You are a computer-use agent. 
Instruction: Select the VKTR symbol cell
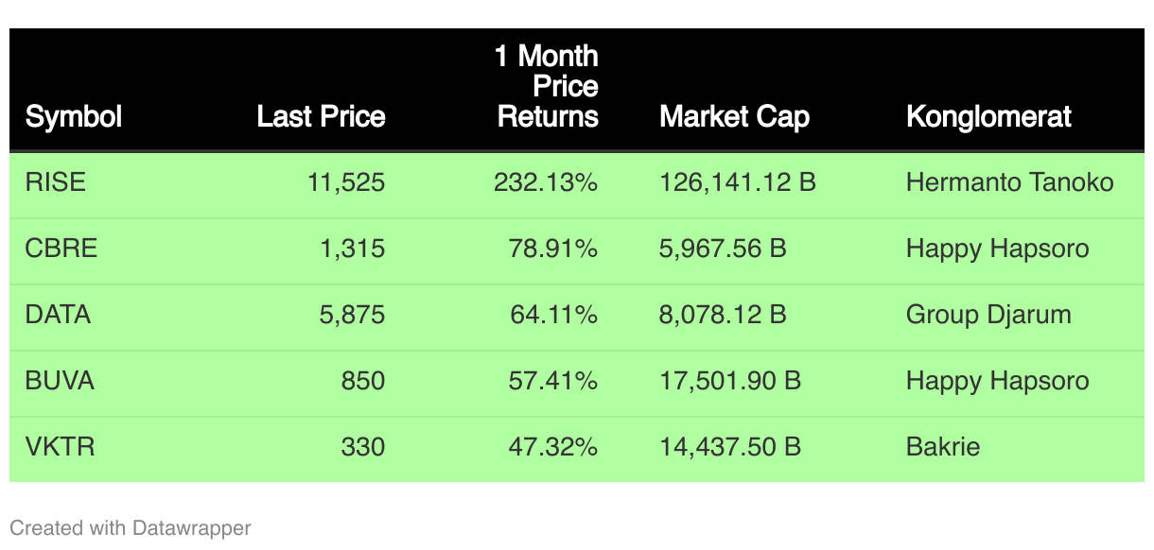coord(61,446)
